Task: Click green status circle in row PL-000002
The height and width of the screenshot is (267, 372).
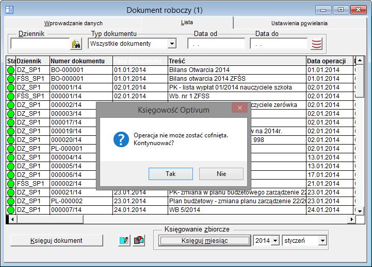Action: (x=11, y=201)
